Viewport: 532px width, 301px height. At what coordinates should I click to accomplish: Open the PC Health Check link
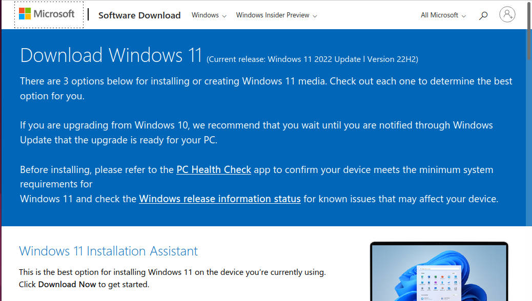(x=214, y=169)
